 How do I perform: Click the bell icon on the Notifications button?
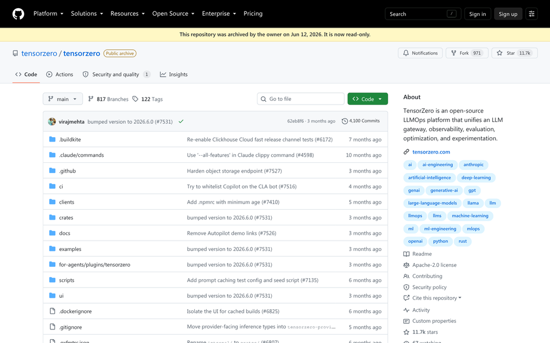406,53
